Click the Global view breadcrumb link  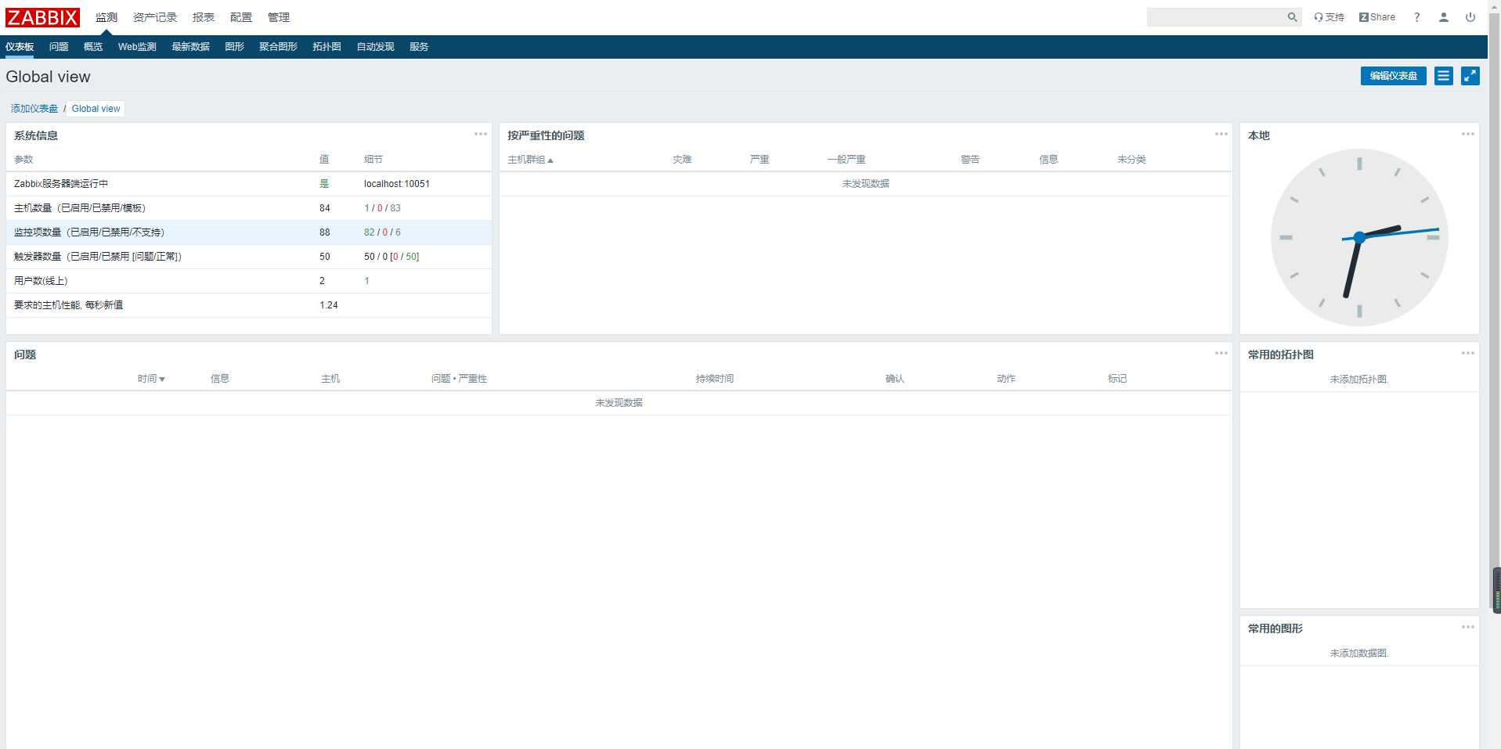click(x=96, y=109)
